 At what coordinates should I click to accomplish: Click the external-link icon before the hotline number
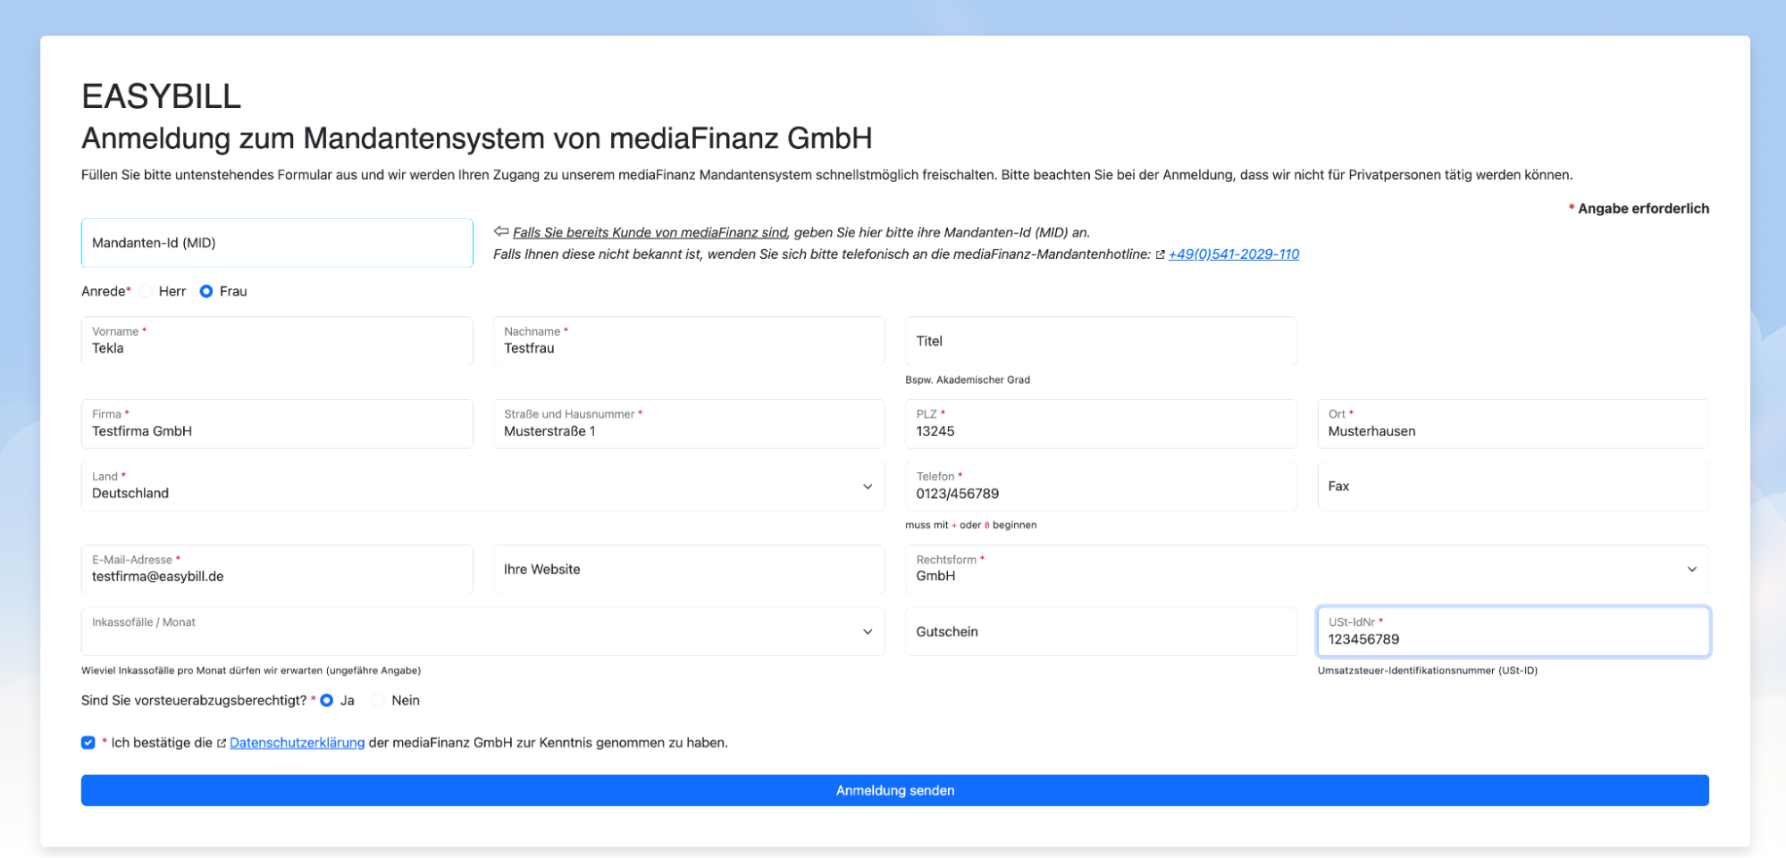tap(1161, 254)
